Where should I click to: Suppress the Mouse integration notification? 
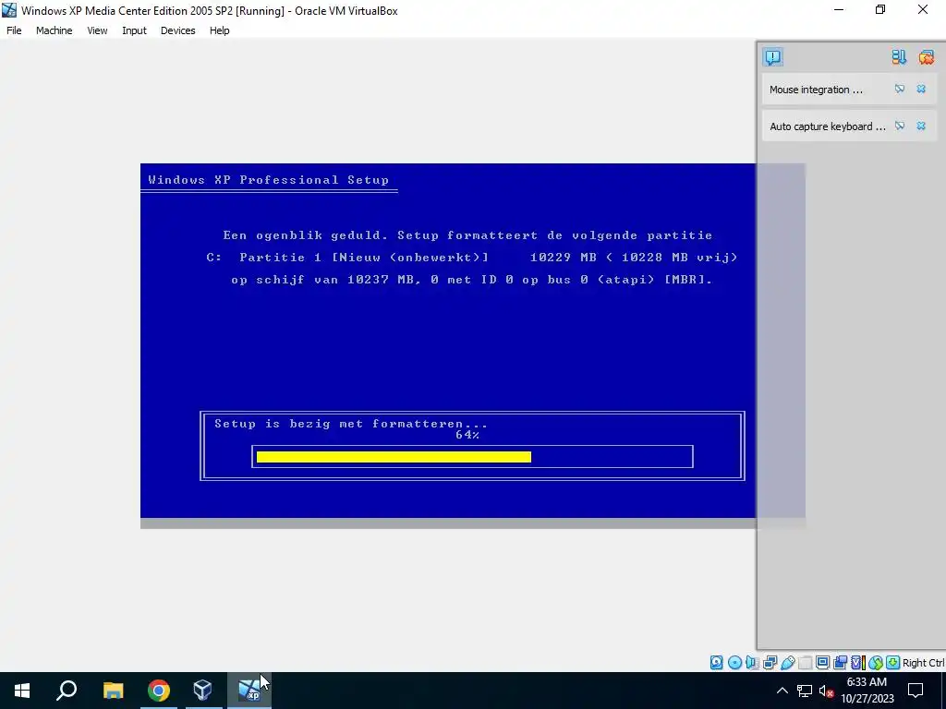pos(900,90)
